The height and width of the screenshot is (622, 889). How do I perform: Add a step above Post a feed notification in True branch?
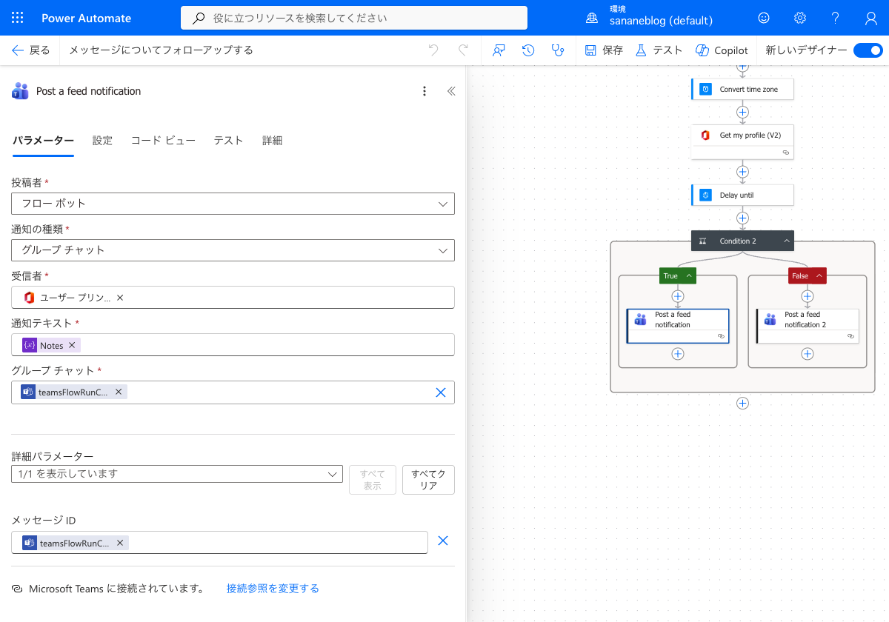677,296
